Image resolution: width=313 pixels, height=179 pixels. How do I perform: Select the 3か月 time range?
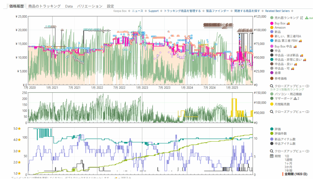[289, 167]
